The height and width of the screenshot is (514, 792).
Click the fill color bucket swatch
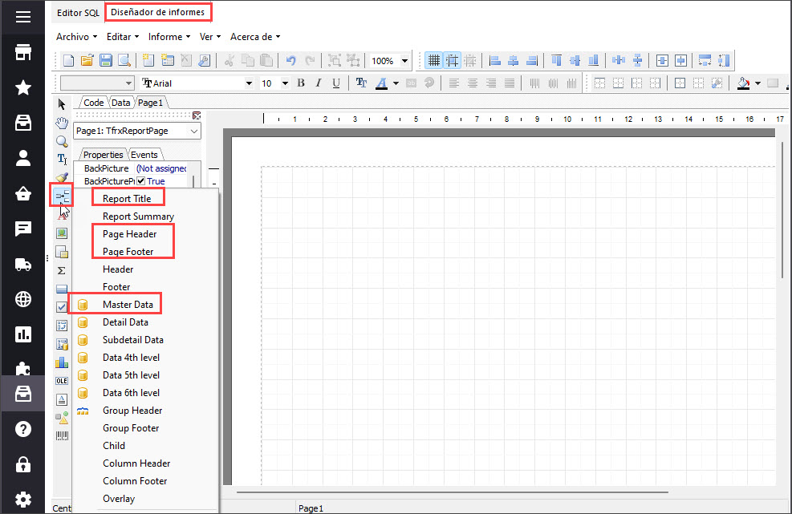pyautogui.click(x=743, y=83)
